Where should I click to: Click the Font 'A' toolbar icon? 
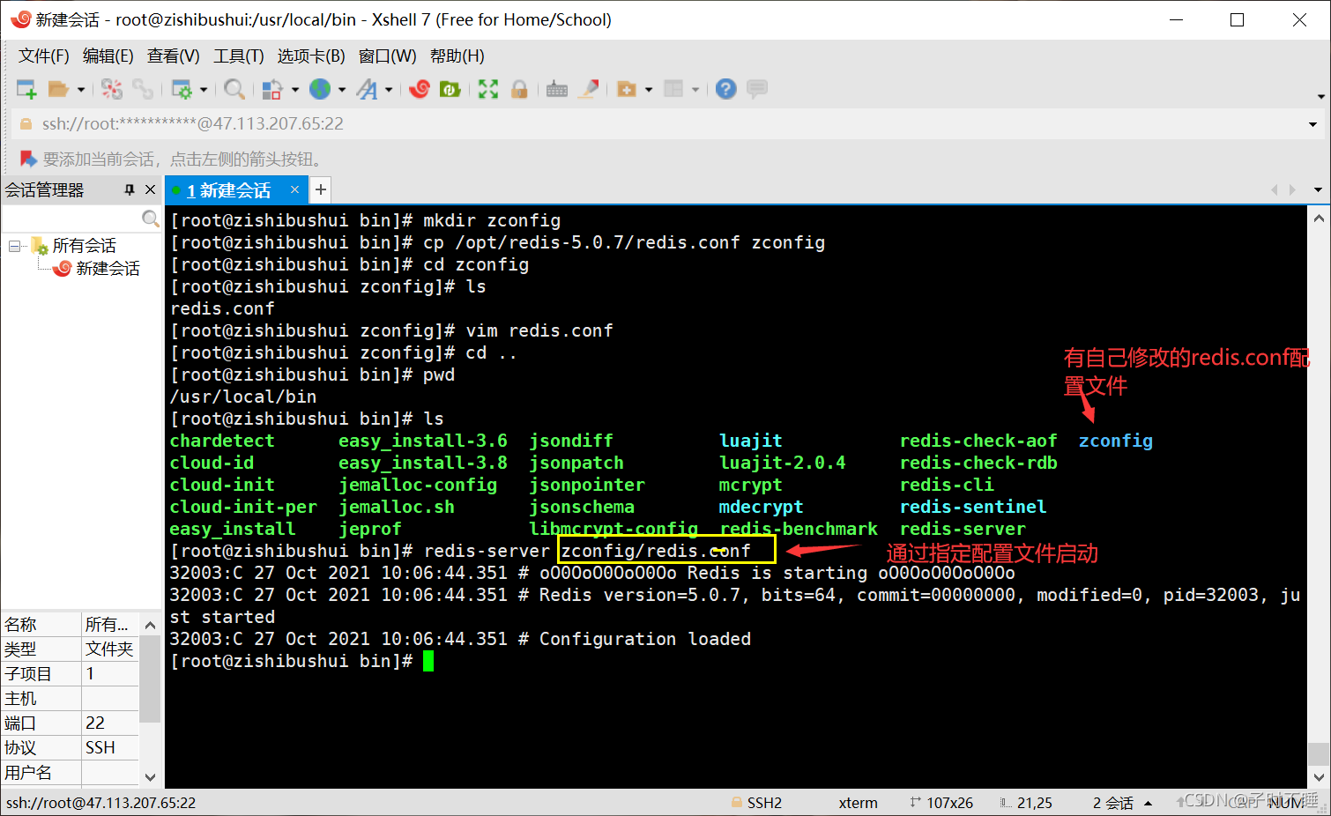367,89
